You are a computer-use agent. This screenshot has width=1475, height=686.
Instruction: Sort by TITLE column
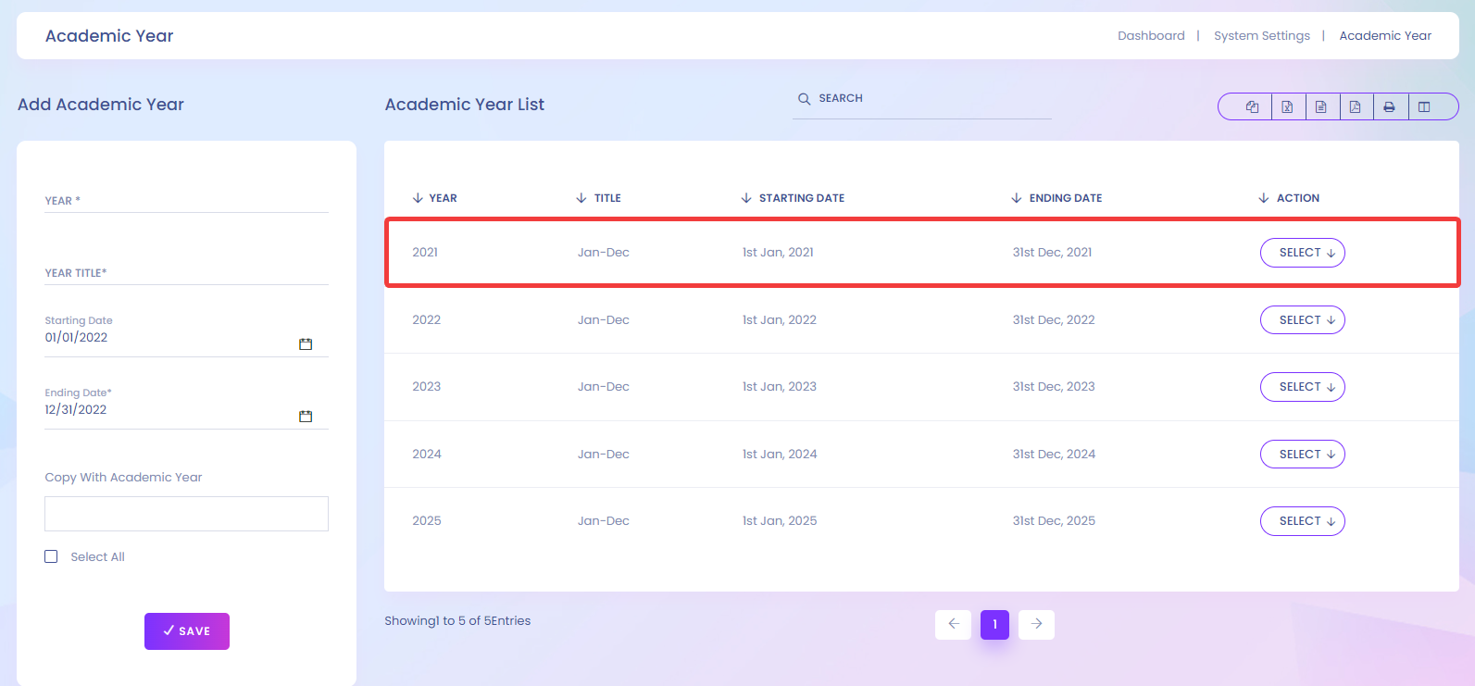(x=598, y=198)
